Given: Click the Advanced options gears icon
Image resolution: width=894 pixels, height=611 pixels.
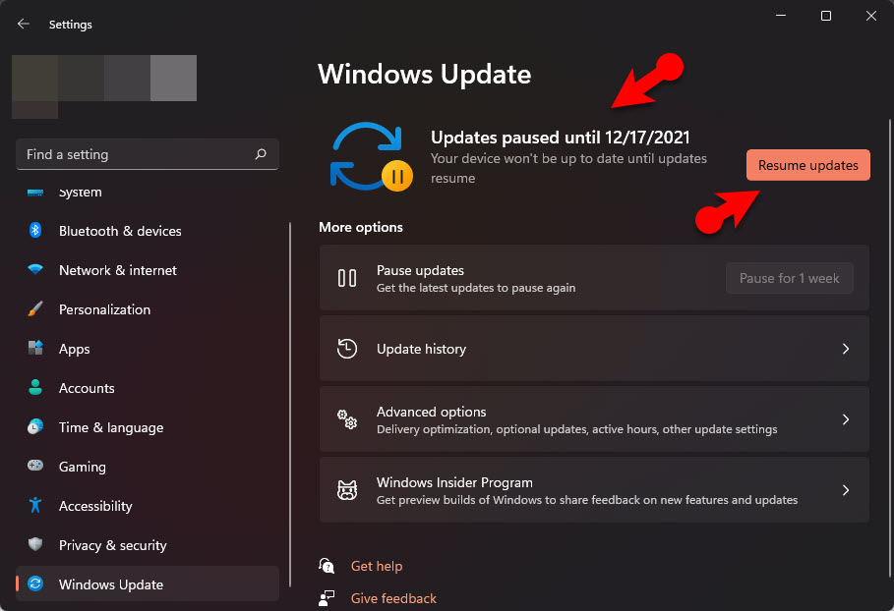Looking at the screenshot, I should pyautogui.click(x=346, y=419).
